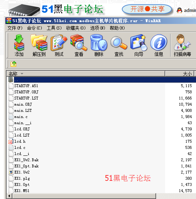
Task: Click the chip image in forum logo
Action: coord(24,10)
